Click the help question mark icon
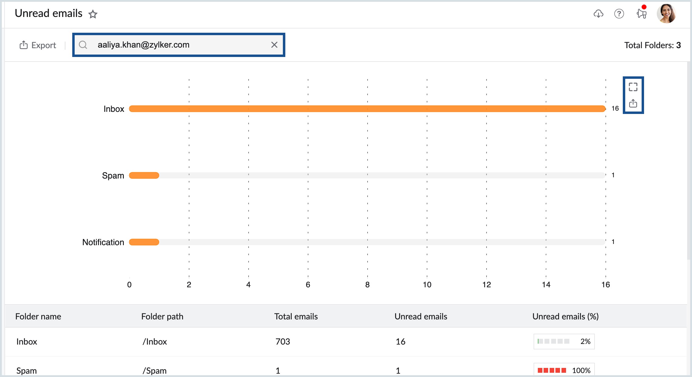The image size is (692, 377). (619, 13)
